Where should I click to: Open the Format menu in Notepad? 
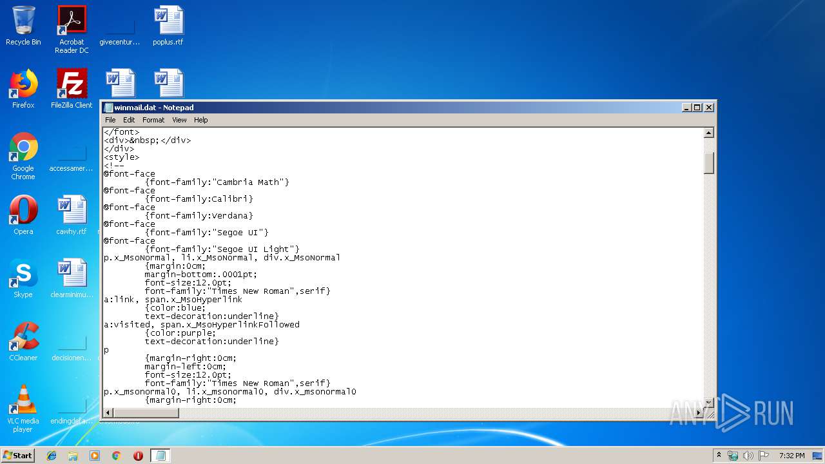click(153, 120)
